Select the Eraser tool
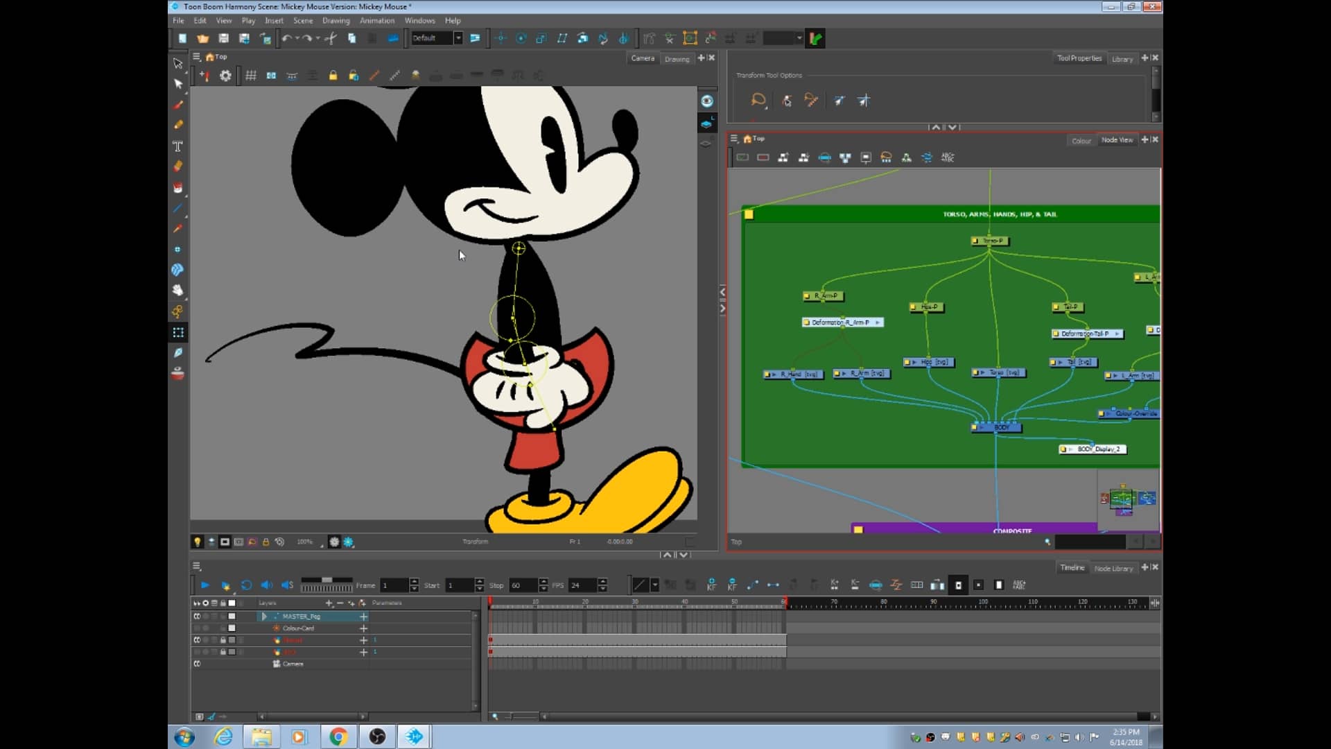 [178, 166]
